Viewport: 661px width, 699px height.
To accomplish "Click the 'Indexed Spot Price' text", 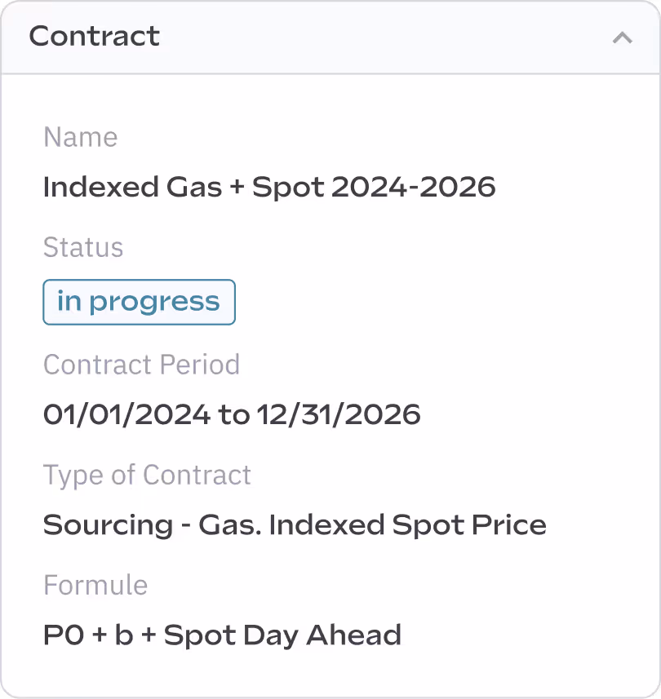I will coord(408,524).
